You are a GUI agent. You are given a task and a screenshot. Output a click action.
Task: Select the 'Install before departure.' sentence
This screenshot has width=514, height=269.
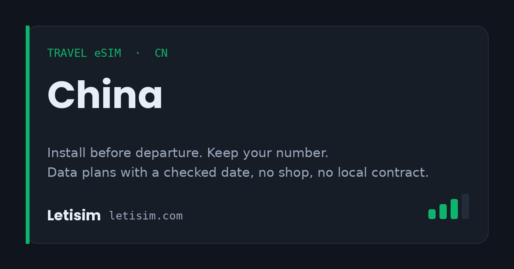(125, 153)
